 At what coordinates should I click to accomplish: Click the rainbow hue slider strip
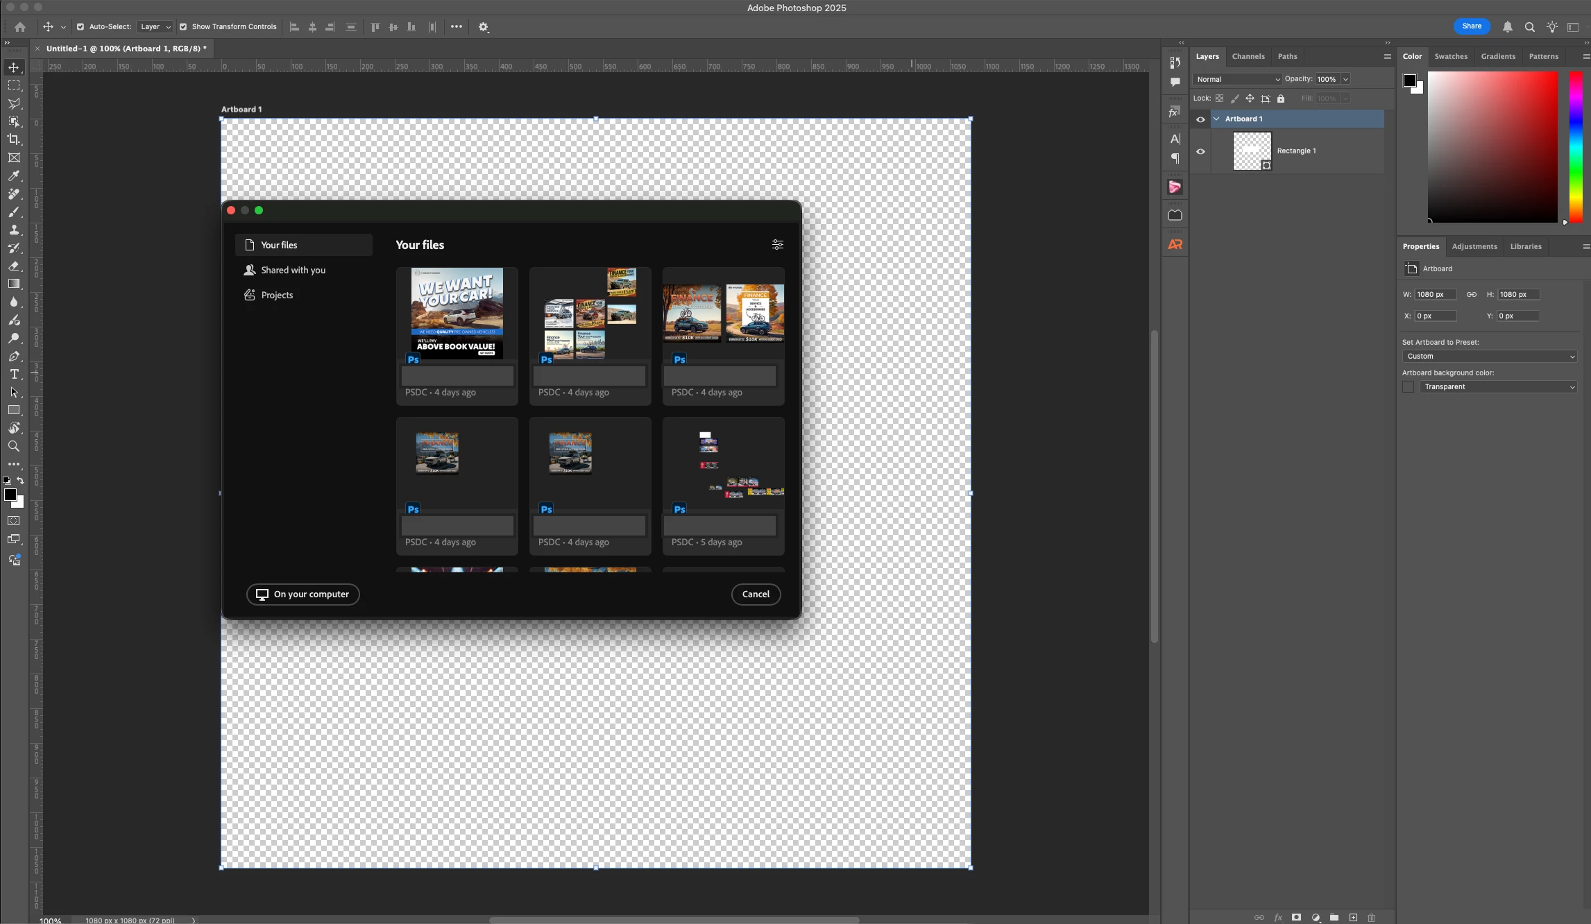pyautogui.click(x=1576, y=147)
